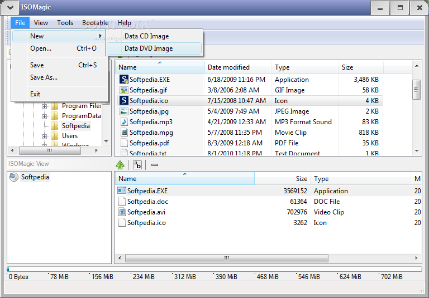Click the upper file list vertical scrollbar thumb

click(x=416, y=90)
